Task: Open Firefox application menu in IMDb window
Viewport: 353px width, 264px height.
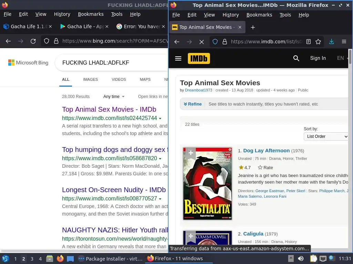Action: pos(344,42)
